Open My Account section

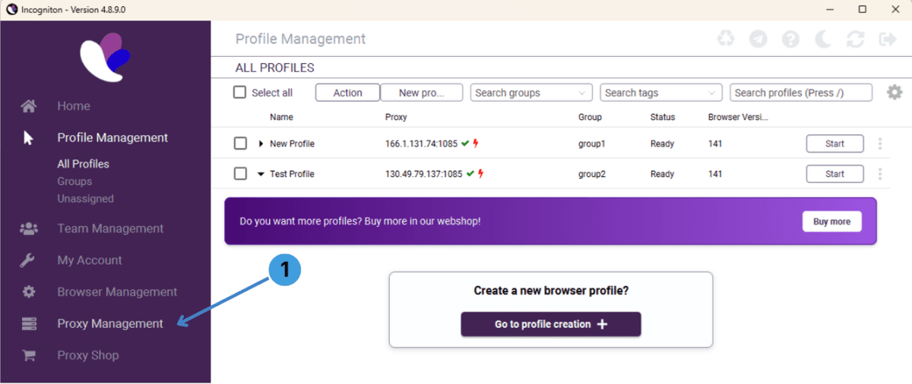90,260
